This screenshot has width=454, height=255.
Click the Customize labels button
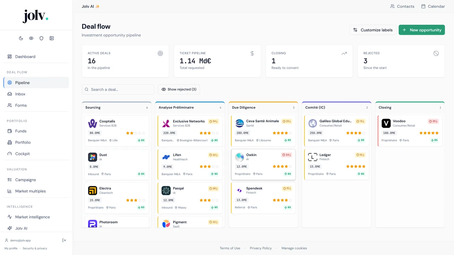373,30
